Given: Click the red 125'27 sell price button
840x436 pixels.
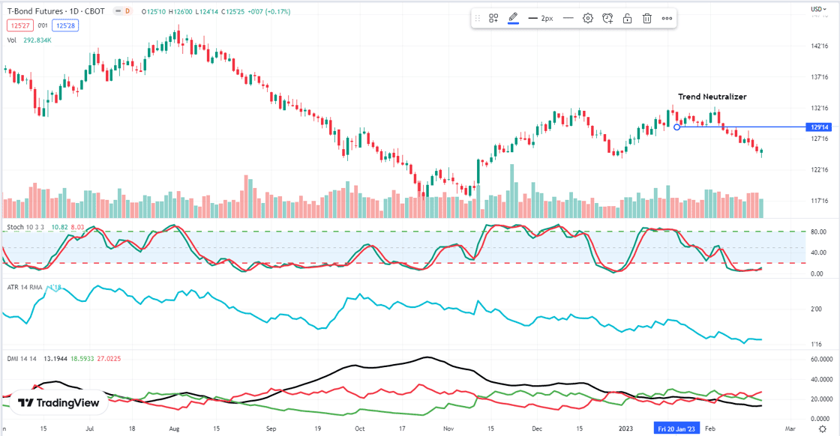Looking at the screenshot, I should click(20, 25).
